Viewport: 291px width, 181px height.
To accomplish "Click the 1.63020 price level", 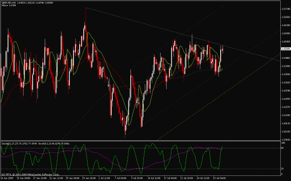I will pos(286,83).
